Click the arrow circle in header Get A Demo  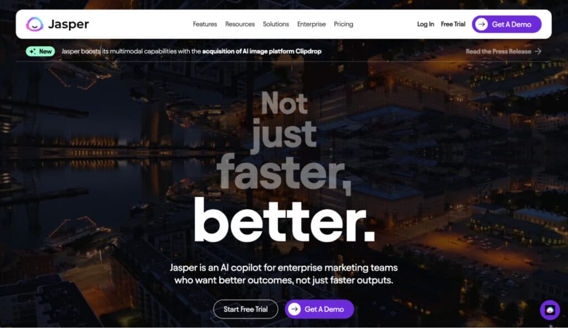click(481, 24)
